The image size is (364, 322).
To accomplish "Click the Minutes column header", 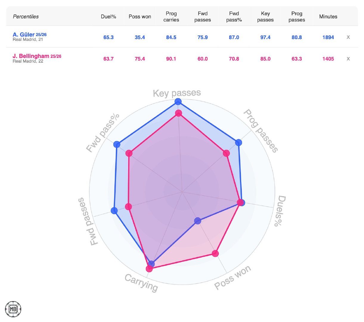I will point(328,17).
